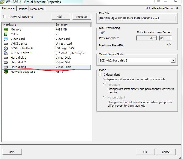Image resolution: width=183 pixels, height=159 pixels.
Task: Select the Hard disk 2 label
Action: (x=18, y=62)
